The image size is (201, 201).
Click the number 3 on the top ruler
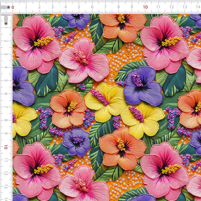[53, 7]
